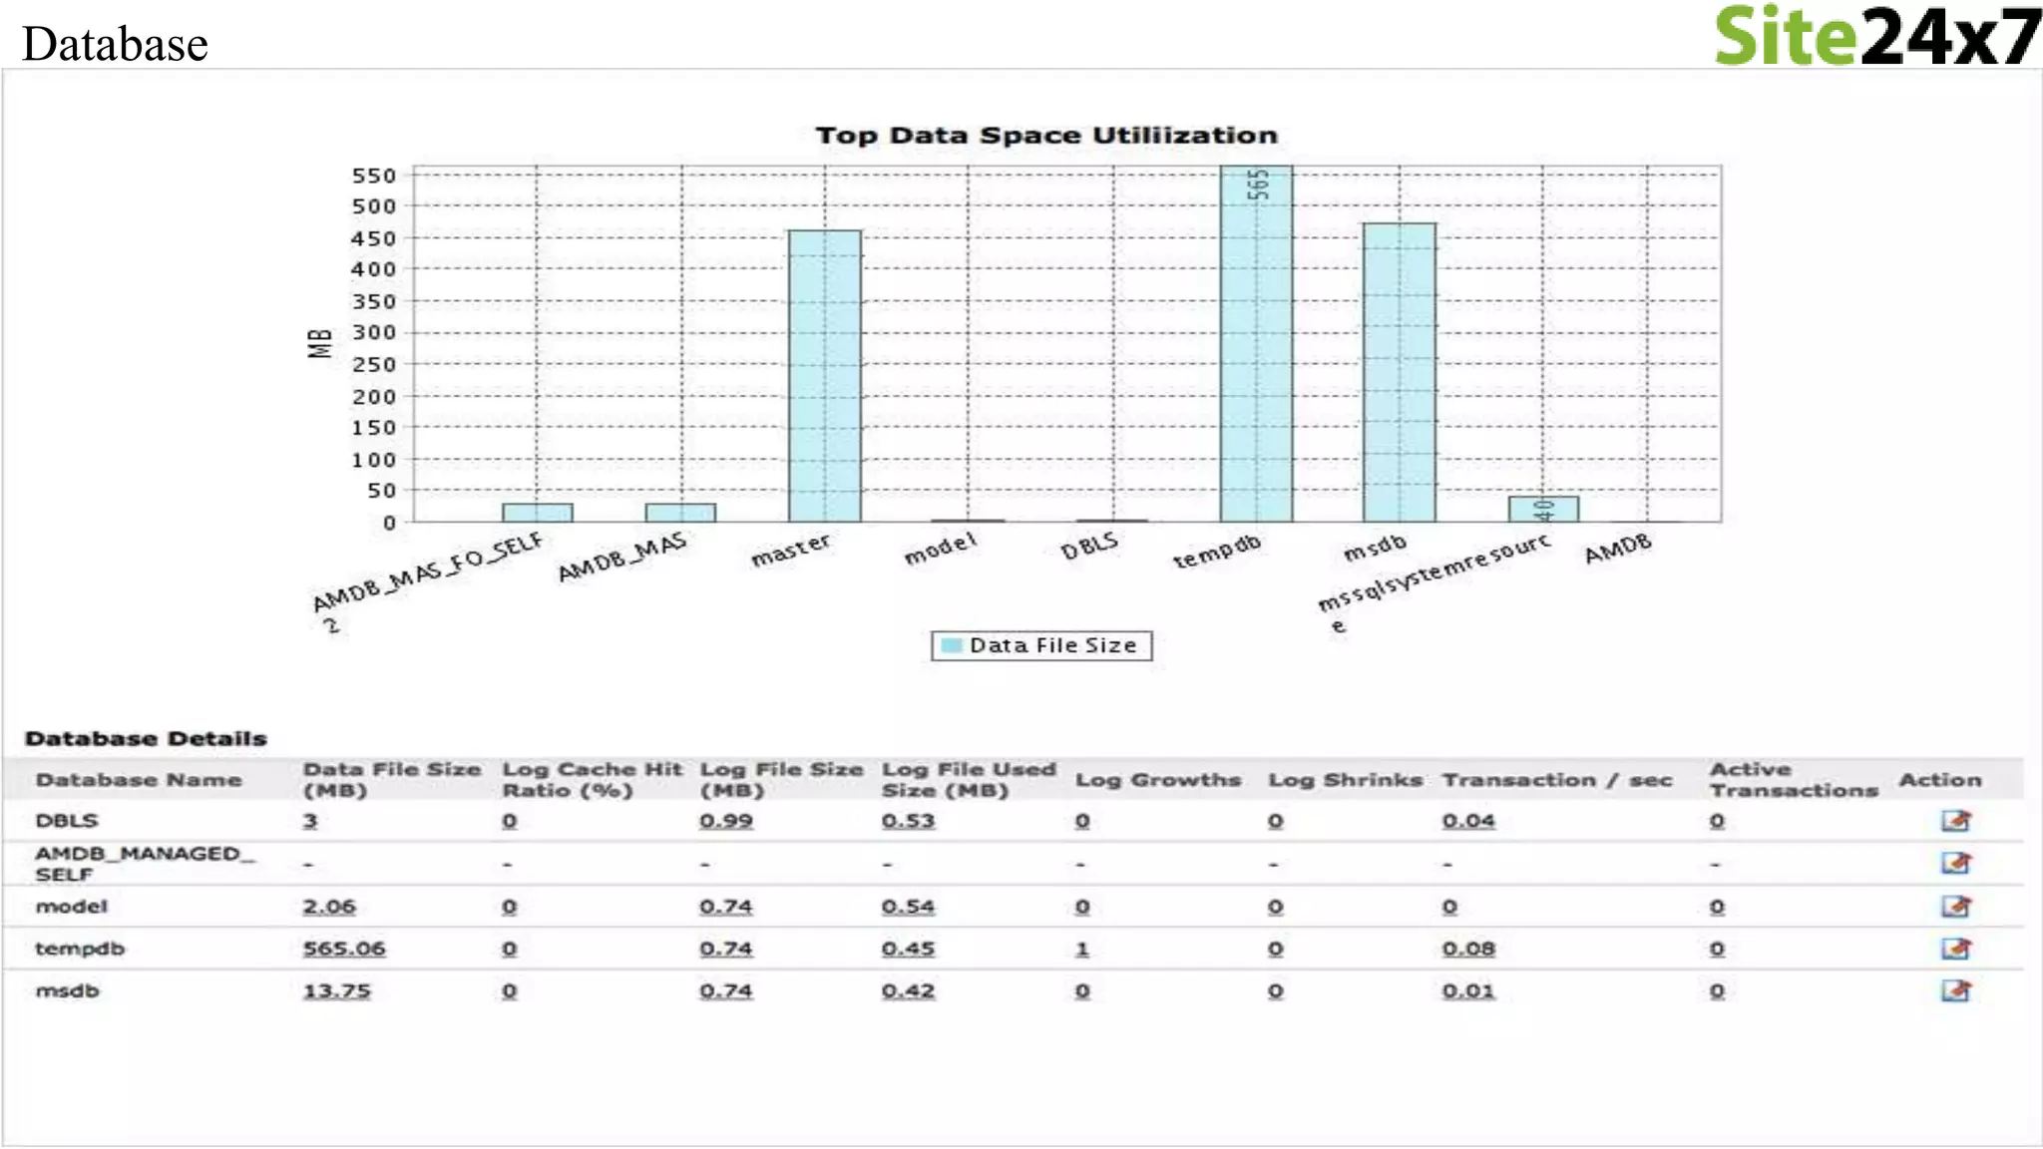Click the Database Name column header
Viewport: 2043px width, 1149px height.
point(139,780)
